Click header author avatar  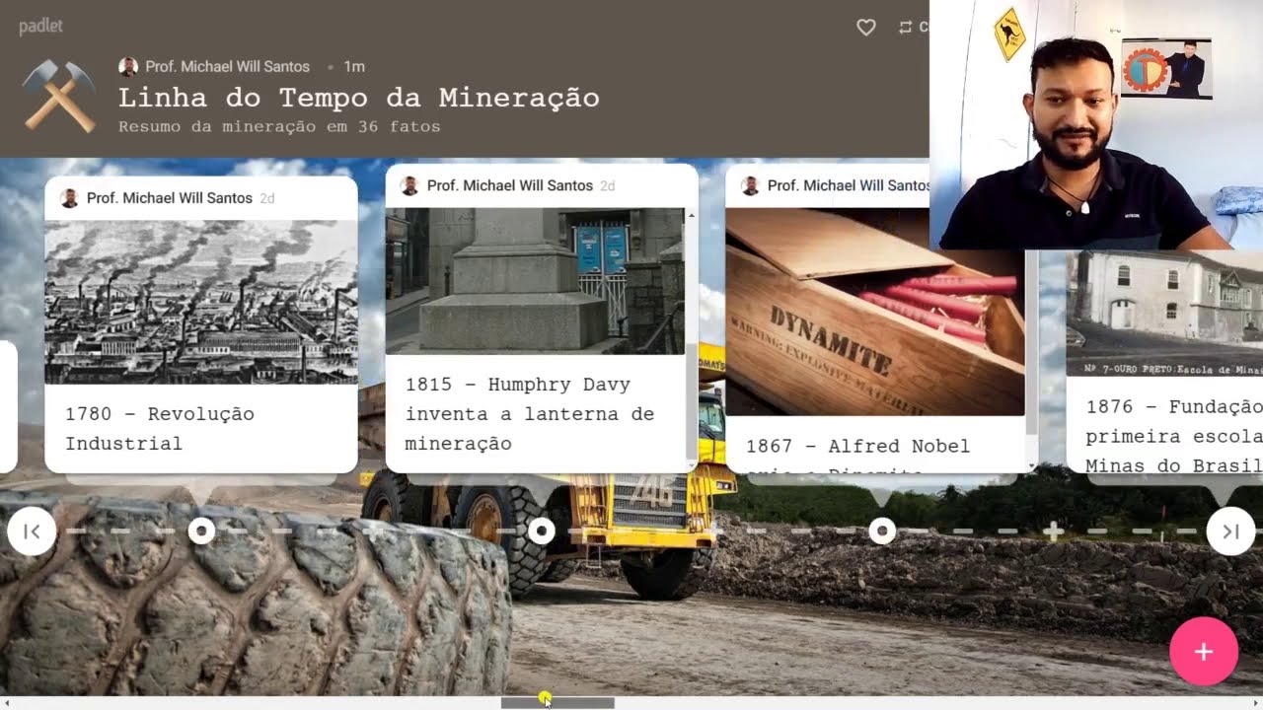point(128,67)
